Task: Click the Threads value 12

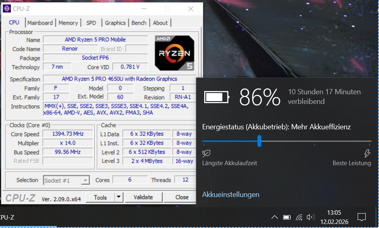Action: [x=185, y=180]
